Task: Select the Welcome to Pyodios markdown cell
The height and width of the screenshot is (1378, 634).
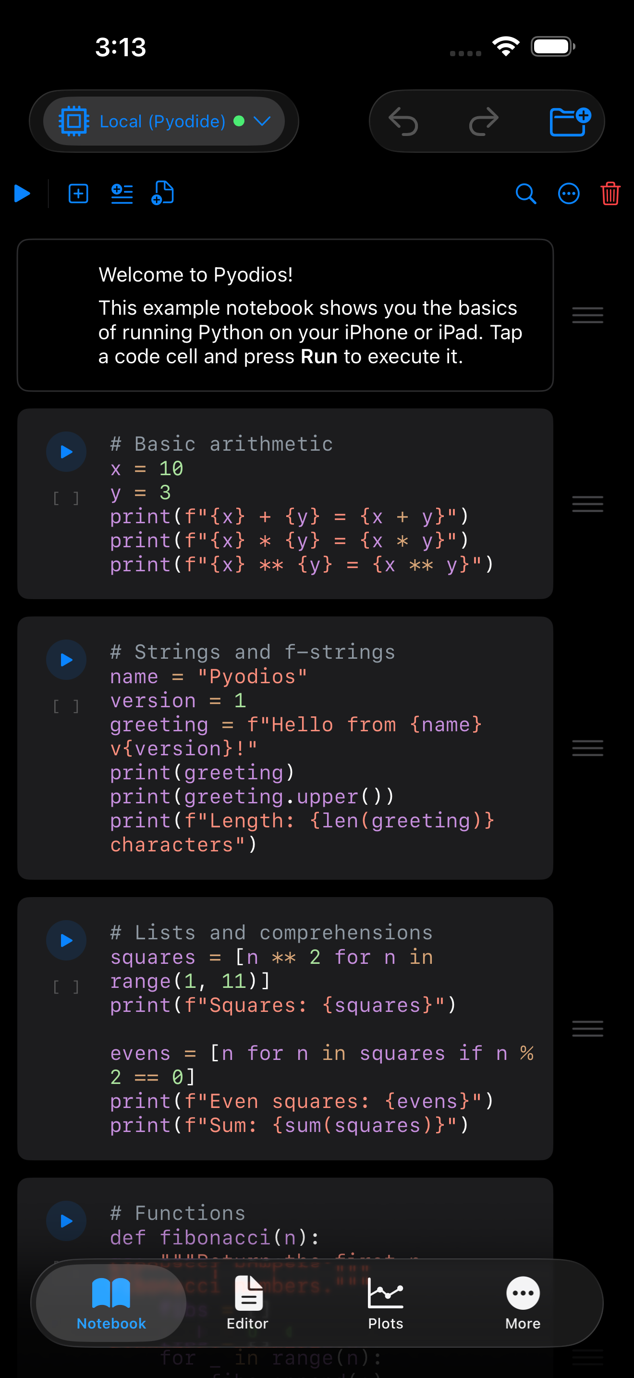Action: (285, 315)
